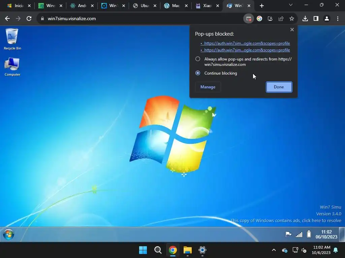Open Chrome downloads
Viewport: 345px width, 258px height.
point(305,19)
